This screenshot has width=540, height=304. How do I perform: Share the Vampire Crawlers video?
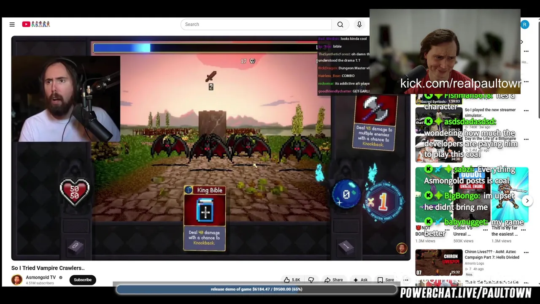(333, 280)
